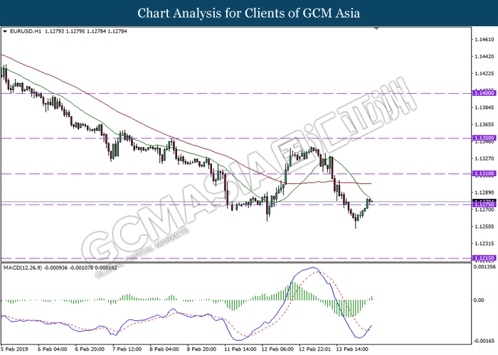Click the 12 Feb 06:00 time label
Viewport: 498px width, 355px height.
pyautogui.click(x=277, y=349)
